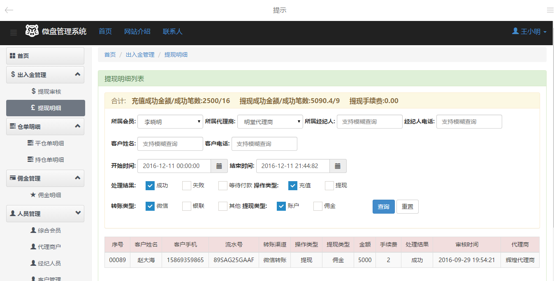Open the calendar picker for 结束时间
The image size is (554, 281).
point(338,166)
